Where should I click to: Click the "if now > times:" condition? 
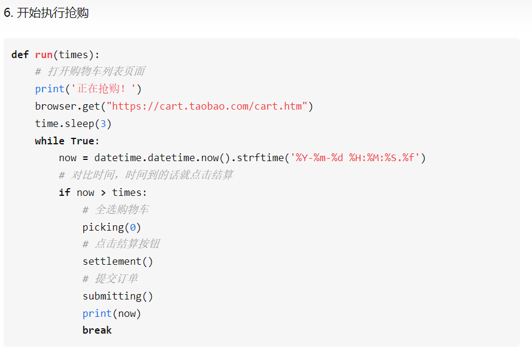(103, 192)
